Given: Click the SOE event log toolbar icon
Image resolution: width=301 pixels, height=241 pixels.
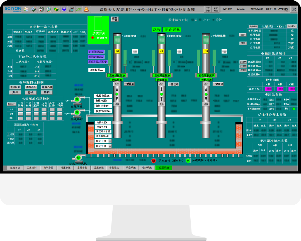Looking at the screenshot, I should [79, 9].
